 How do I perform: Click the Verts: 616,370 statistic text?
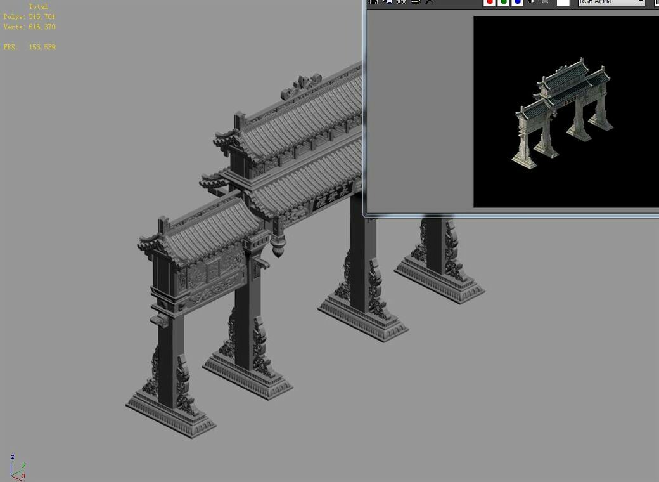(29, 27)
